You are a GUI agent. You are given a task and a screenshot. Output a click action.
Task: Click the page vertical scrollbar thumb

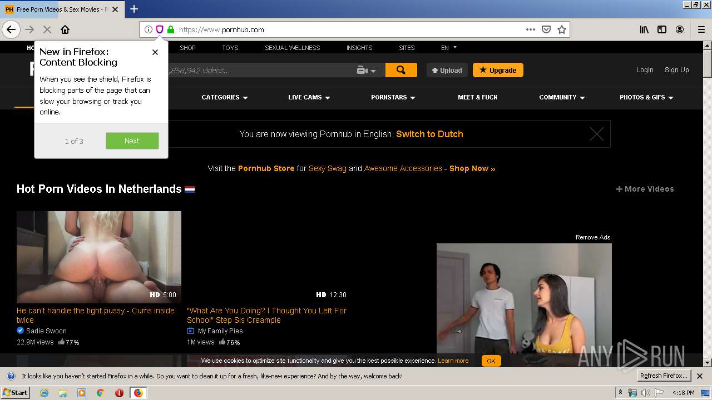pos(708,63)
